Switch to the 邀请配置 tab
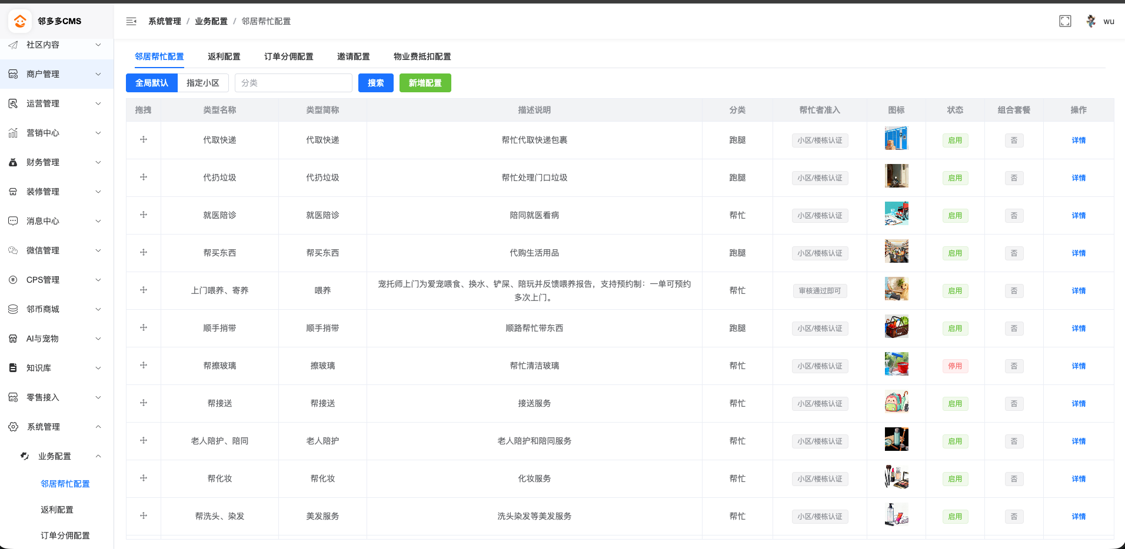The image size is (1125, 549). tap(354, 56)
